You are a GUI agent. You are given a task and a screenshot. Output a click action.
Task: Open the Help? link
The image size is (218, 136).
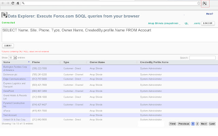(x=209, y=14)
